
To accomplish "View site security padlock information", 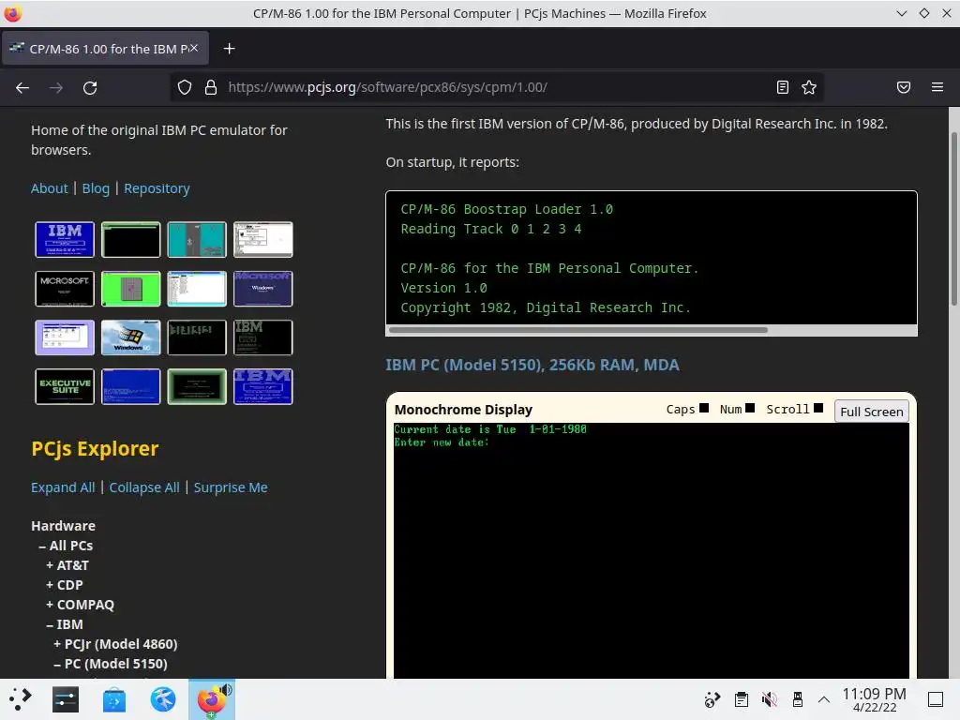I will pos(211,87).
